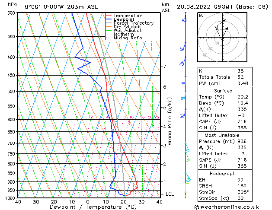
Task: Click the Dewpoint legend entry
Action: pos(124,19)
